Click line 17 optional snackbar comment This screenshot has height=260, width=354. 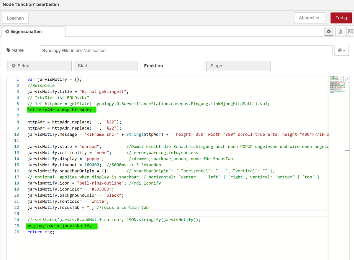pos(173,177)
